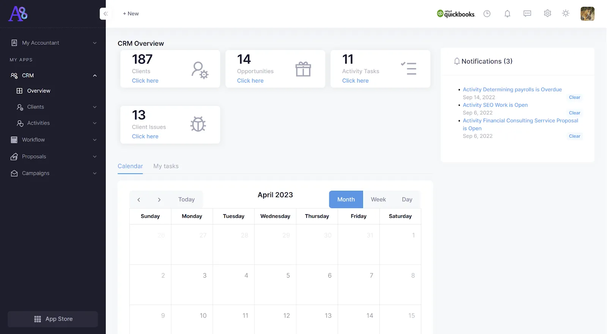This screenshot has width=607, height=334.
Task: Click here link under 187 Clients
Action: tap(145, 81)
